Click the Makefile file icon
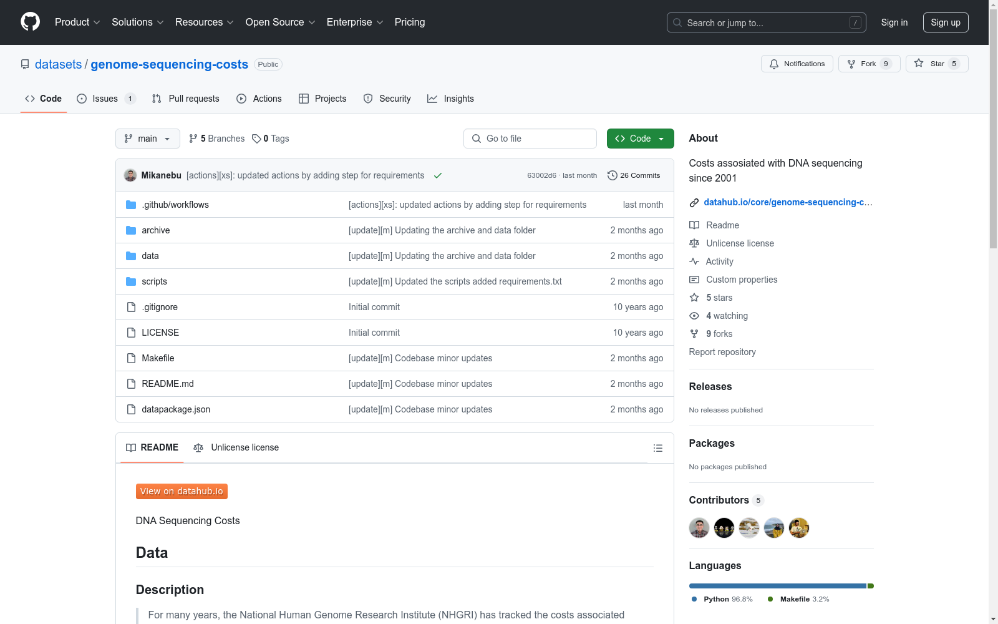Viewport: 998px width, 624px height. point(131,358)
